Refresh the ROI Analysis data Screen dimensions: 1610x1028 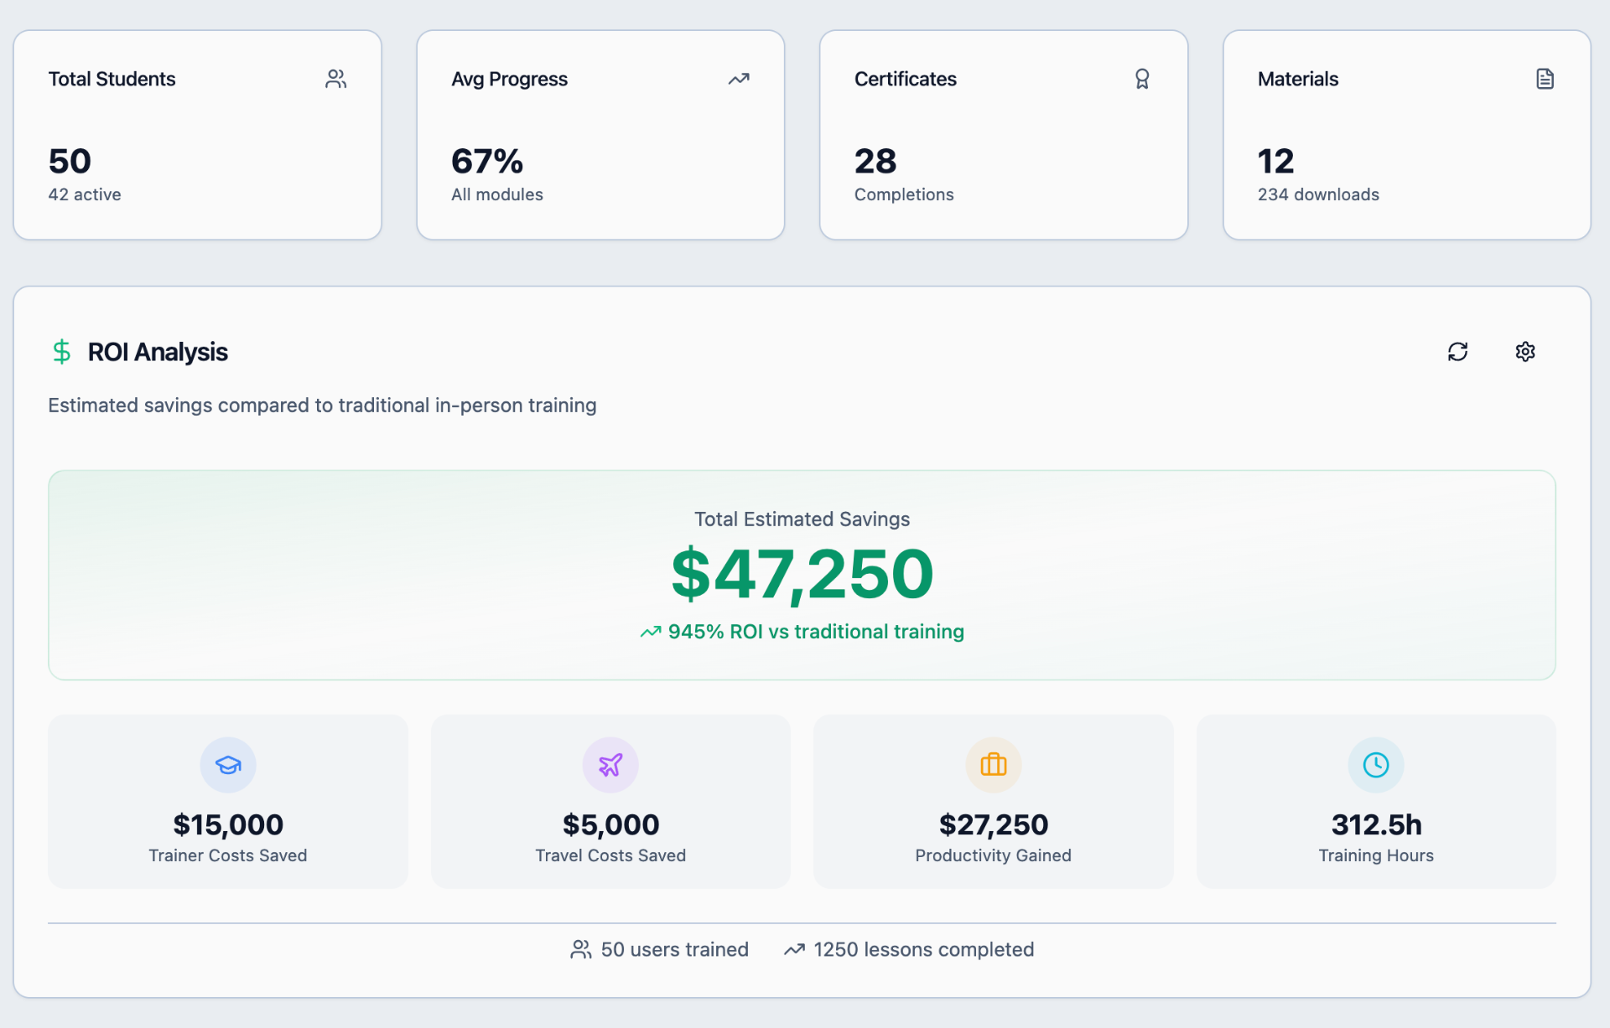(1458, 351)
